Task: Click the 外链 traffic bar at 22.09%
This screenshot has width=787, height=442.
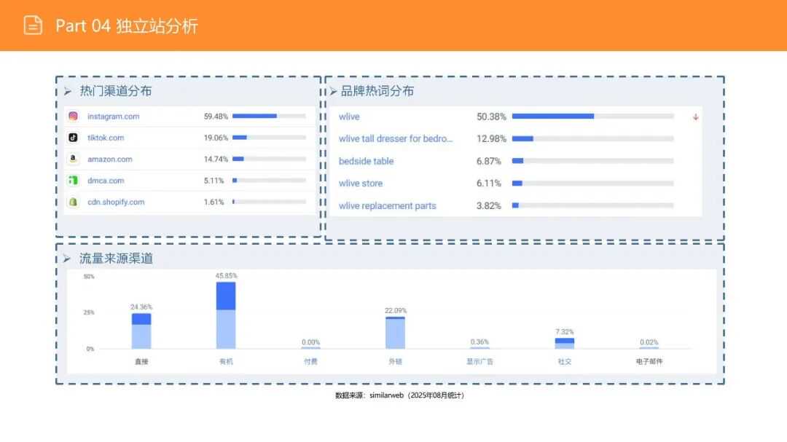Action: point(395,333)
